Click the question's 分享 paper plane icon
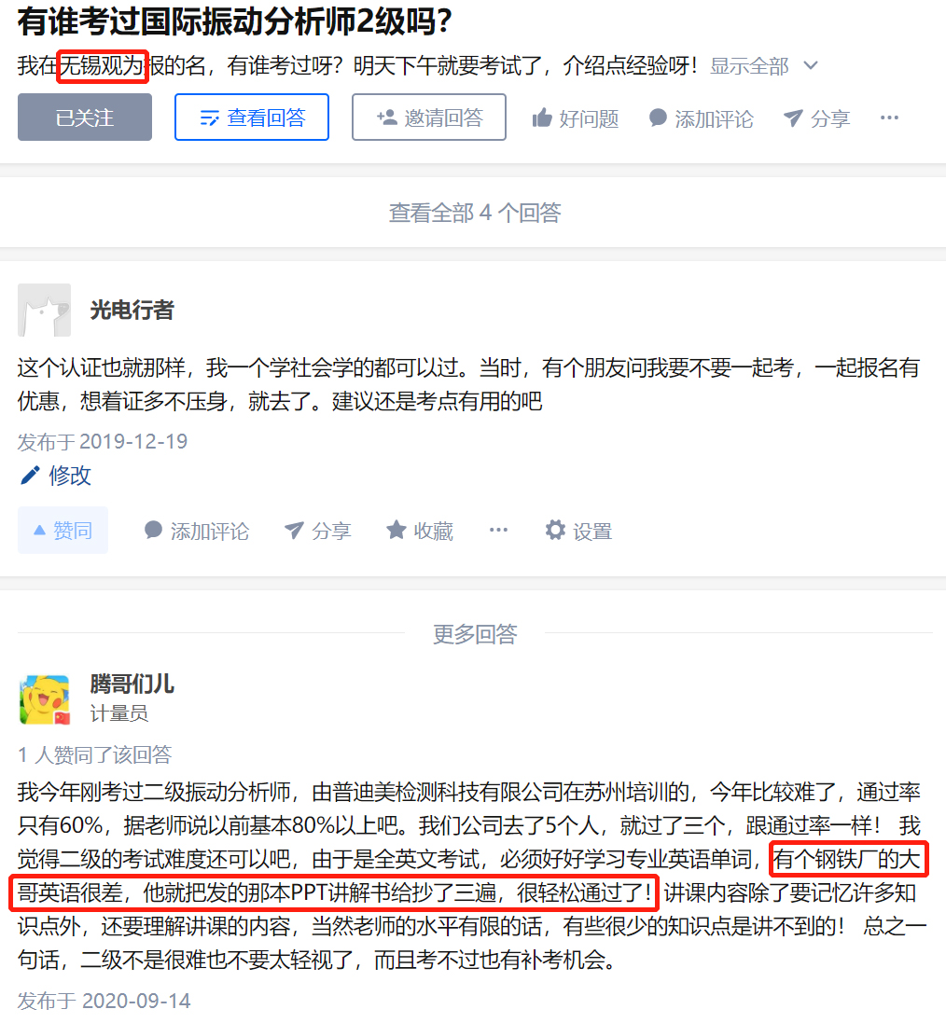The width and height of the screenshot is (946, 1023). click(x=793, y=118)
